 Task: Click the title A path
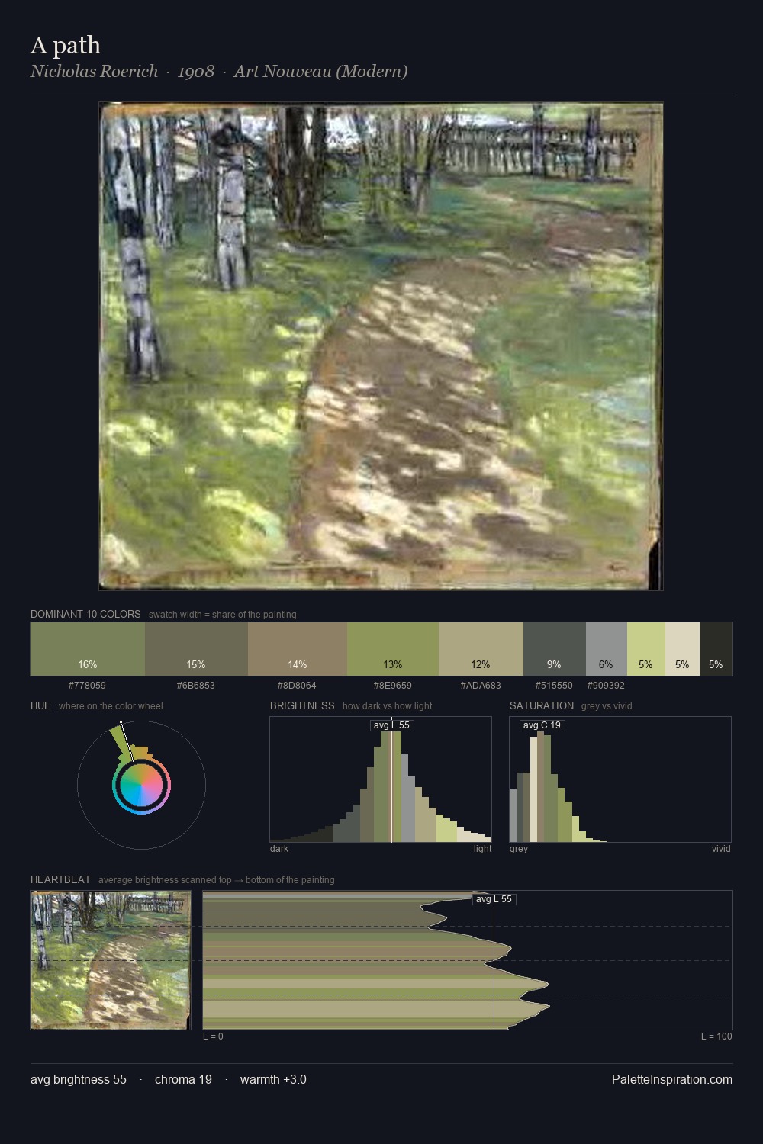point(66,45)
